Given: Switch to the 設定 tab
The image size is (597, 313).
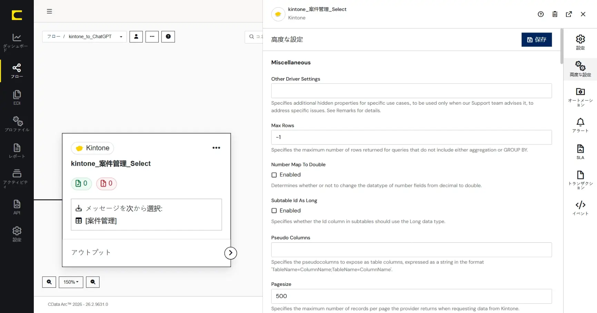Looking at the screenshot, I should coord(580,42).
